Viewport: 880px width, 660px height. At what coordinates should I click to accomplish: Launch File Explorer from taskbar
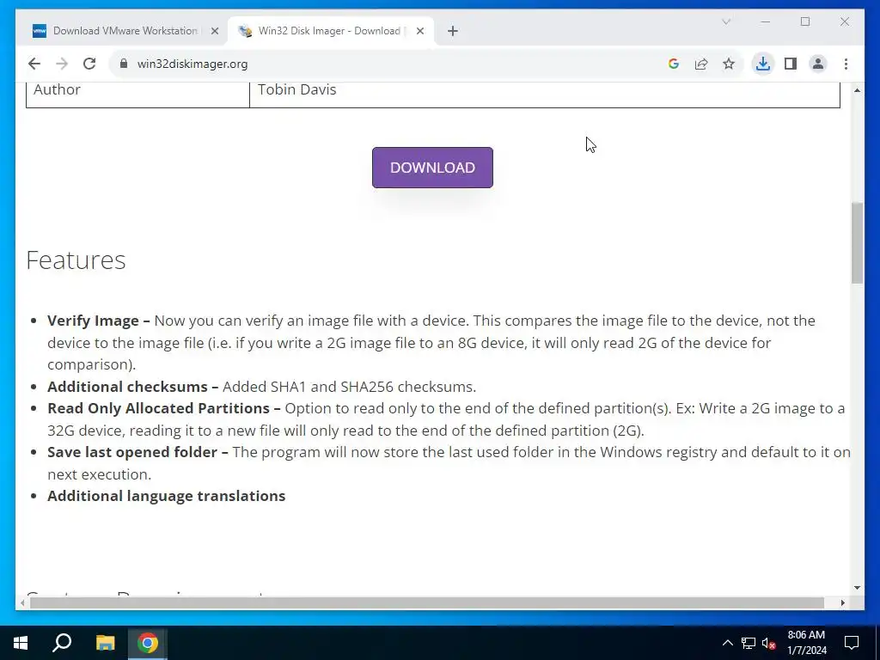tap(105, 643)
